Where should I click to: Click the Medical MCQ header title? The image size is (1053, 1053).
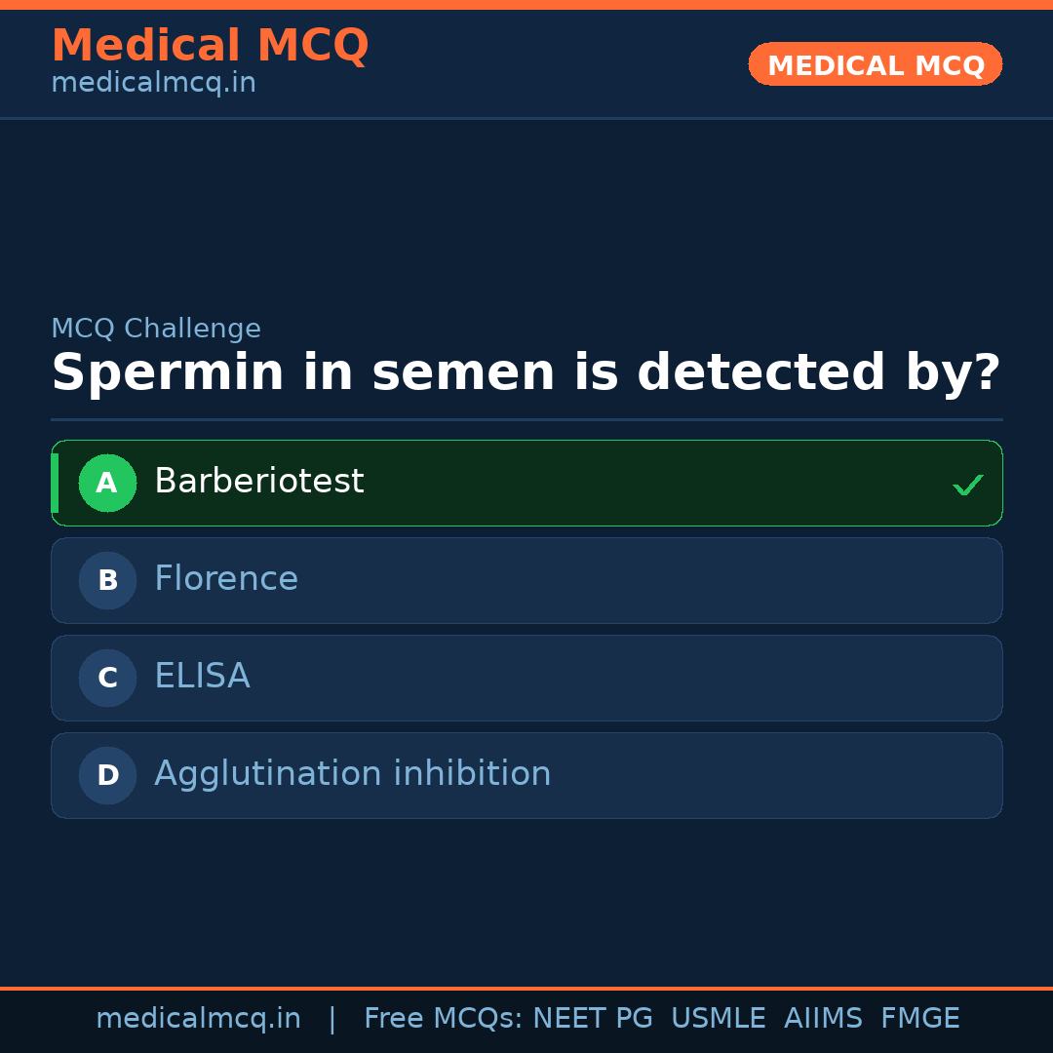click(210, 45)
